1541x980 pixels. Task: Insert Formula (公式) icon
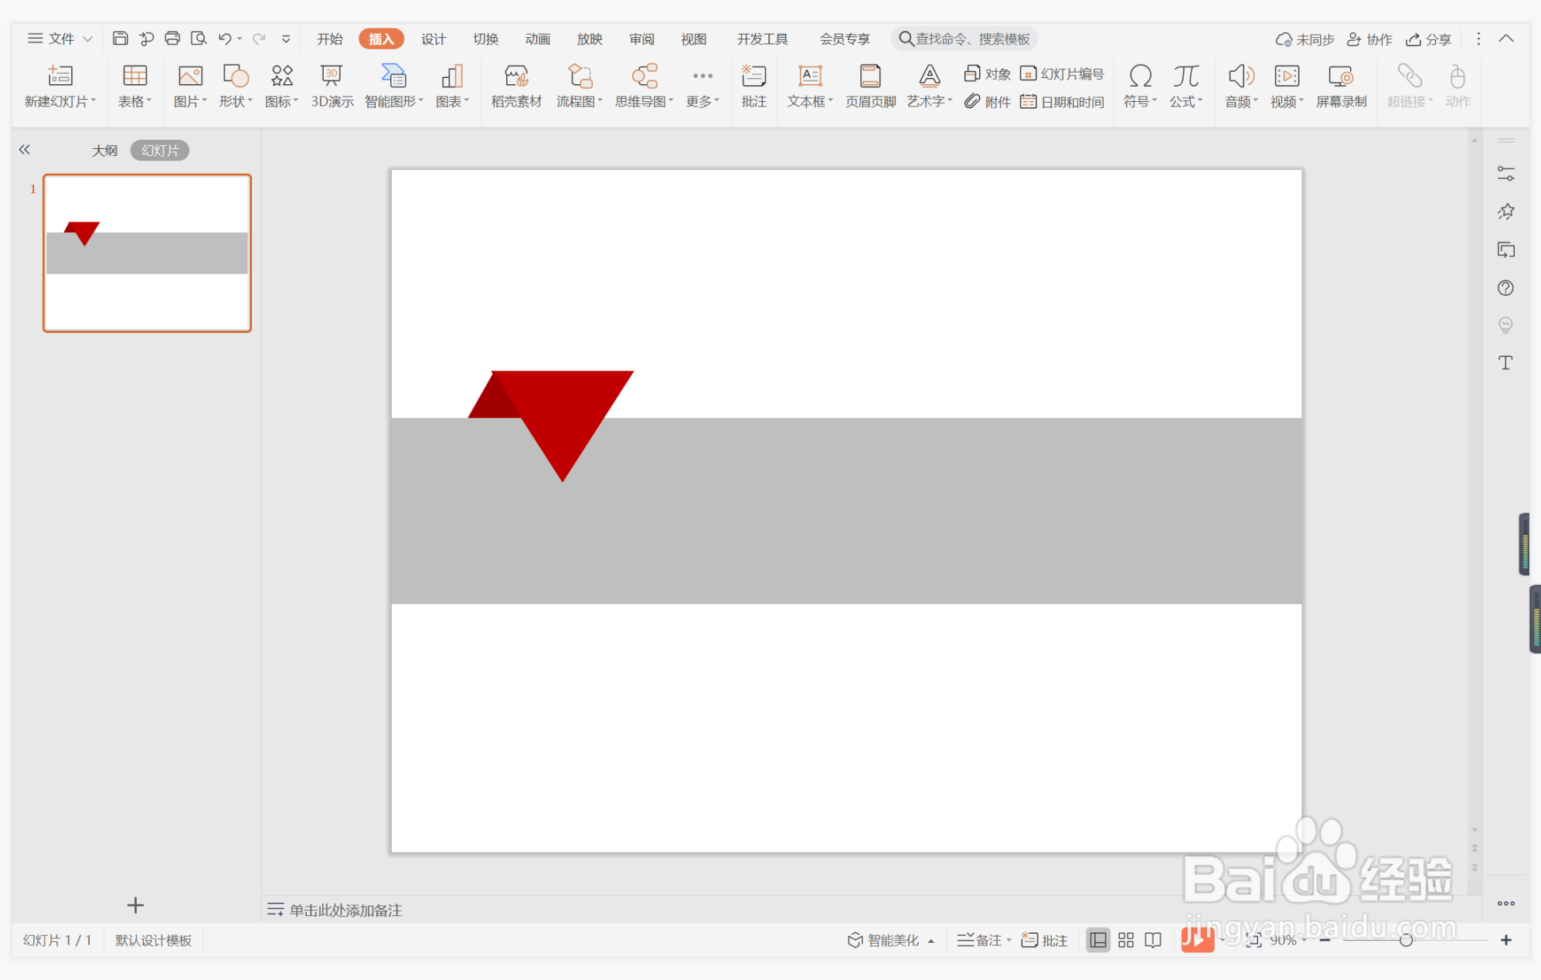pyautogui.click(x=1186, y=76)
